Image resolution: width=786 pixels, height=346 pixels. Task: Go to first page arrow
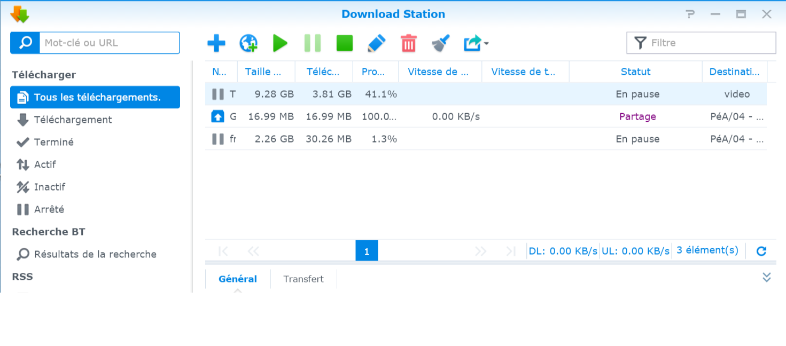pyautogui.click(x=224, y=251)
